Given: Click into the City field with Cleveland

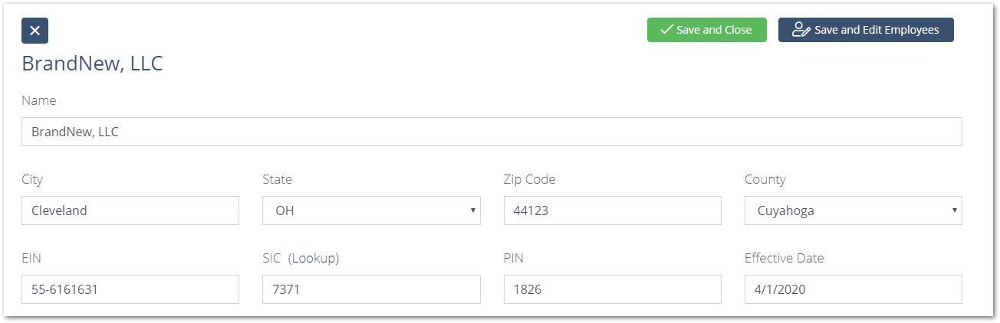Looking at the screenshot, I should point(130,210).
